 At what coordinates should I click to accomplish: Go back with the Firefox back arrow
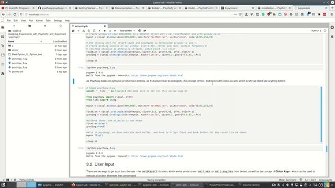coord(4,14)
